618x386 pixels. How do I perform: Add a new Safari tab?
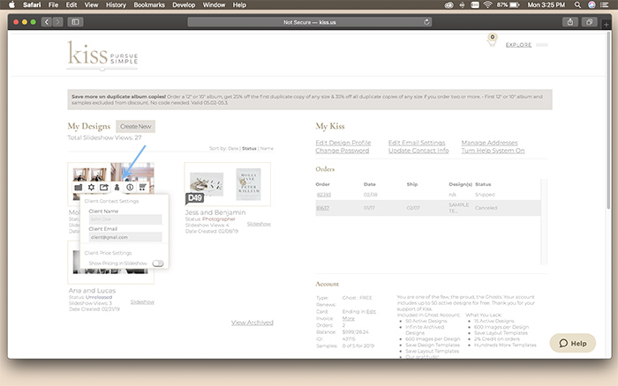coord(607,25)
